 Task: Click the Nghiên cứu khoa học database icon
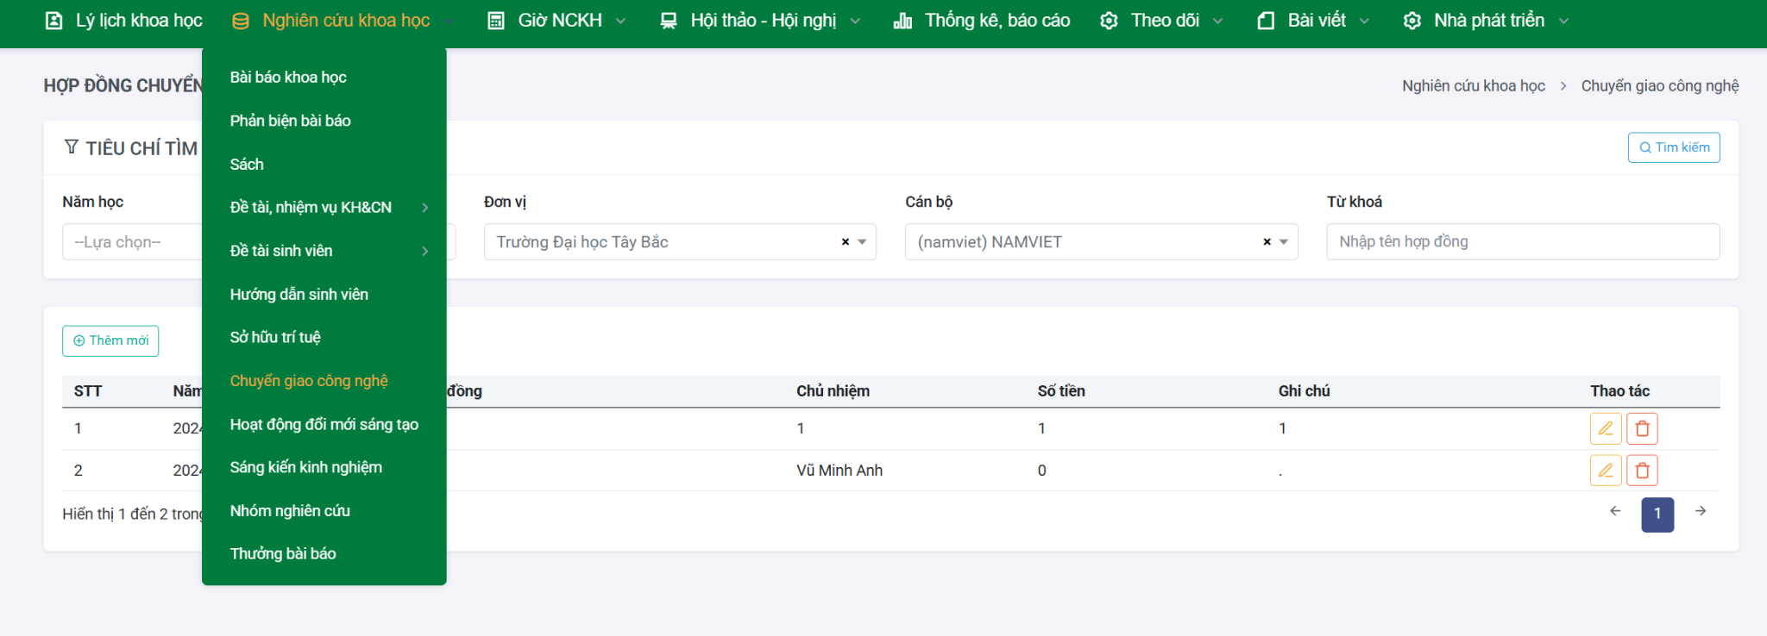pyautogui.click(x=241, y=21)
